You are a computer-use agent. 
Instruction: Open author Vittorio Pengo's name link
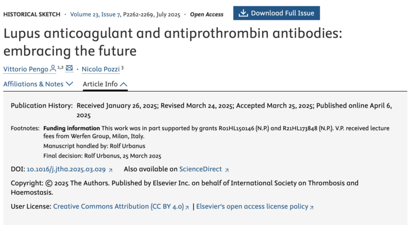click(x=26, y=68)
